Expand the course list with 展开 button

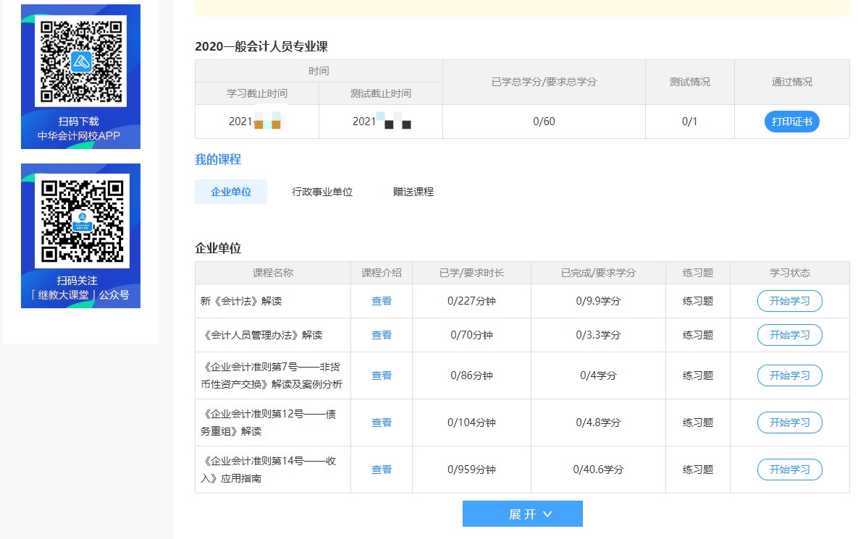pos(522,514)
